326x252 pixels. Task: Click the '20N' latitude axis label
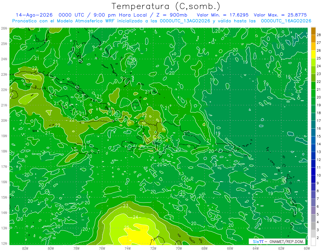(x=4, y=120)
